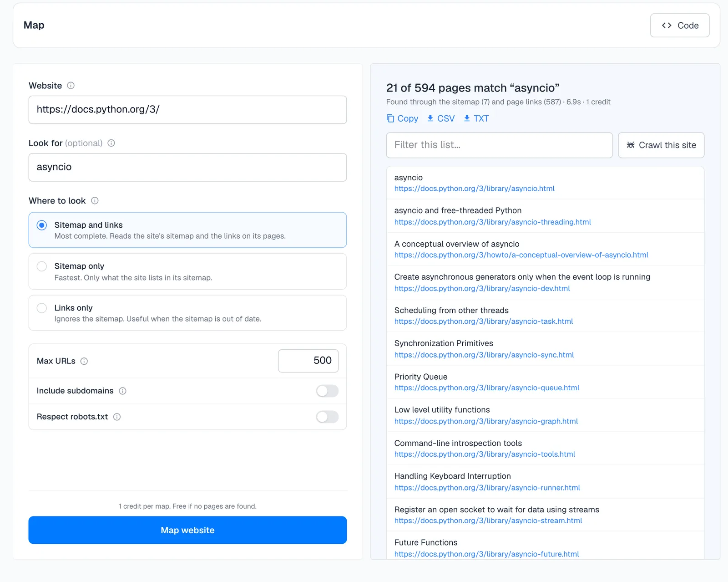Image resolution: width=728 pixels, height=582 pixels.
Task: Open the asyncio-tools.html link
Action: coord(485,454)
